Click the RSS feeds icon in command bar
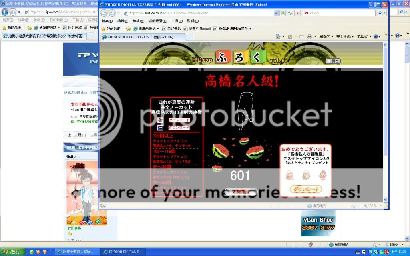410x256 pixels. pos(290,36)
